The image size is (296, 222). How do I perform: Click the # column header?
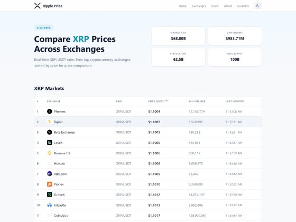pos(38,101)
